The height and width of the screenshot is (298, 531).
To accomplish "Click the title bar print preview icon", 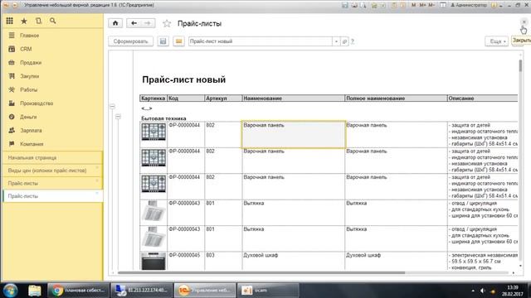I will [363, 5].
